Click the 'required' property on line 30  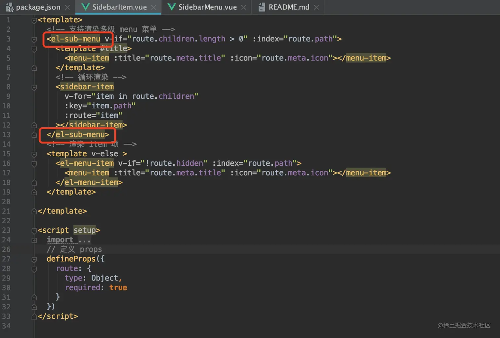coord(82,288)
